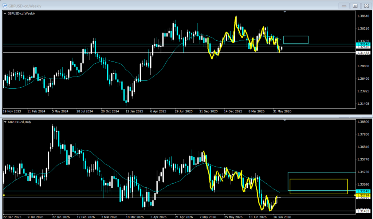Close the GBPUSD-cd,Weekly window
This screenshot has height=219, width=373.
[x=366, y=6]
